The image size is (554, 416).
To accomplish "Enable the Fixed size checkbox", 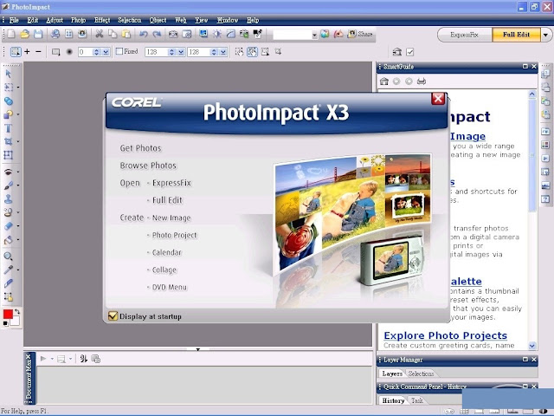I will (119, 51).
